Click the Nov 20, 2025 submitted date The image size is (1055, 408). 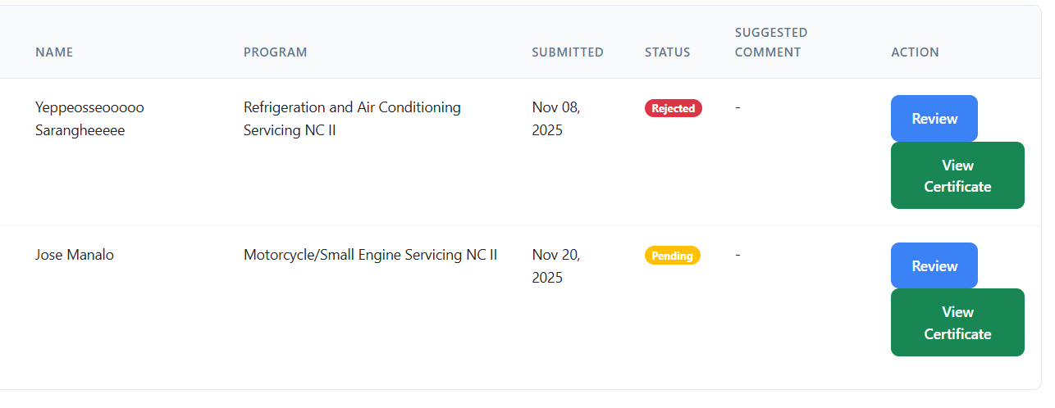(555, 266)
